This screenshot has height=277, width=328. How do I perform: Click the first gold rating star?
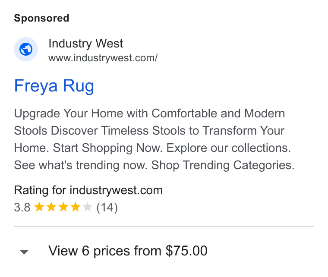39,207
